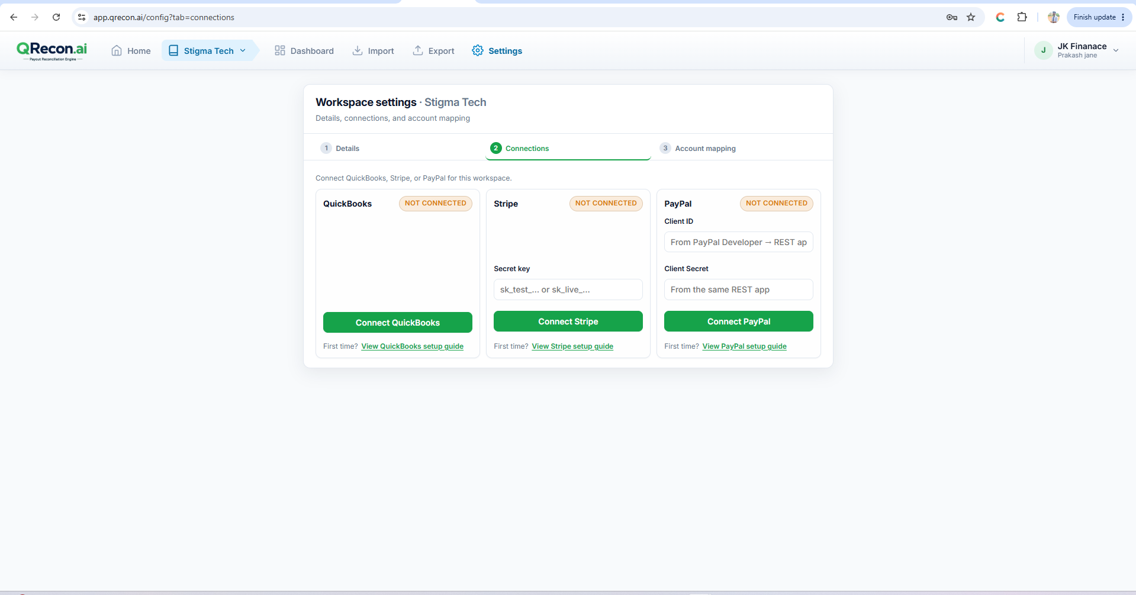Open the Extensions puzzle icon
This screenshot has width=1136, height=595.
click(1022, 17)
